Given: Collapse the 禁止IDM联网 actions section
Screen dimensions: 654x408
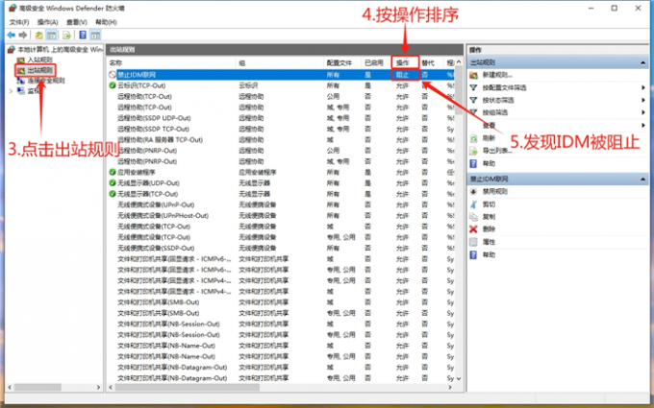Looking at the screenshot, I should click(644, 179).
